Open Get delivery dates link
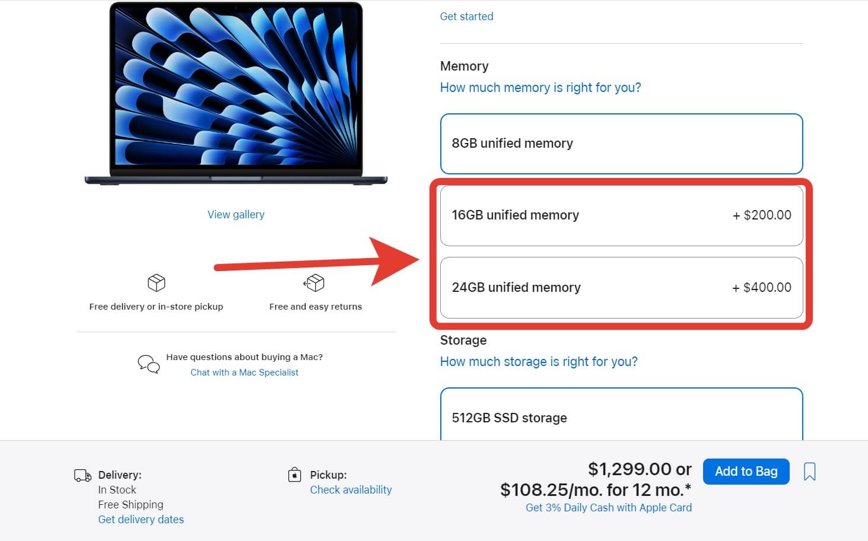 [x=141, y=520]
